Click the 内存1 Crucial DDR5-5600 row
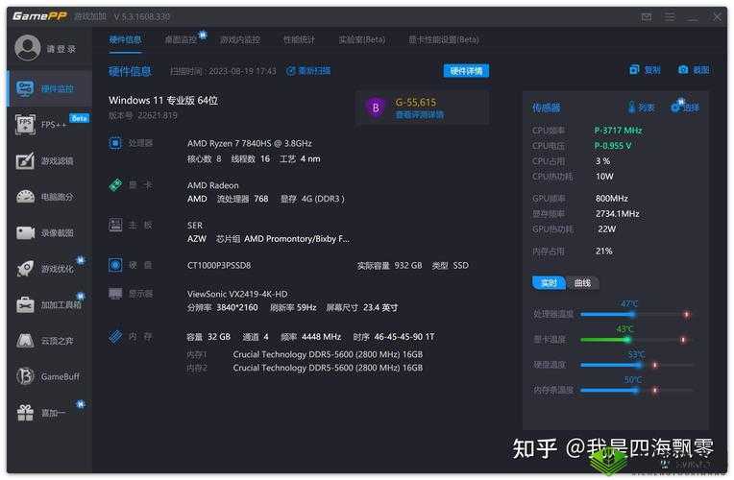 (305, 354)
